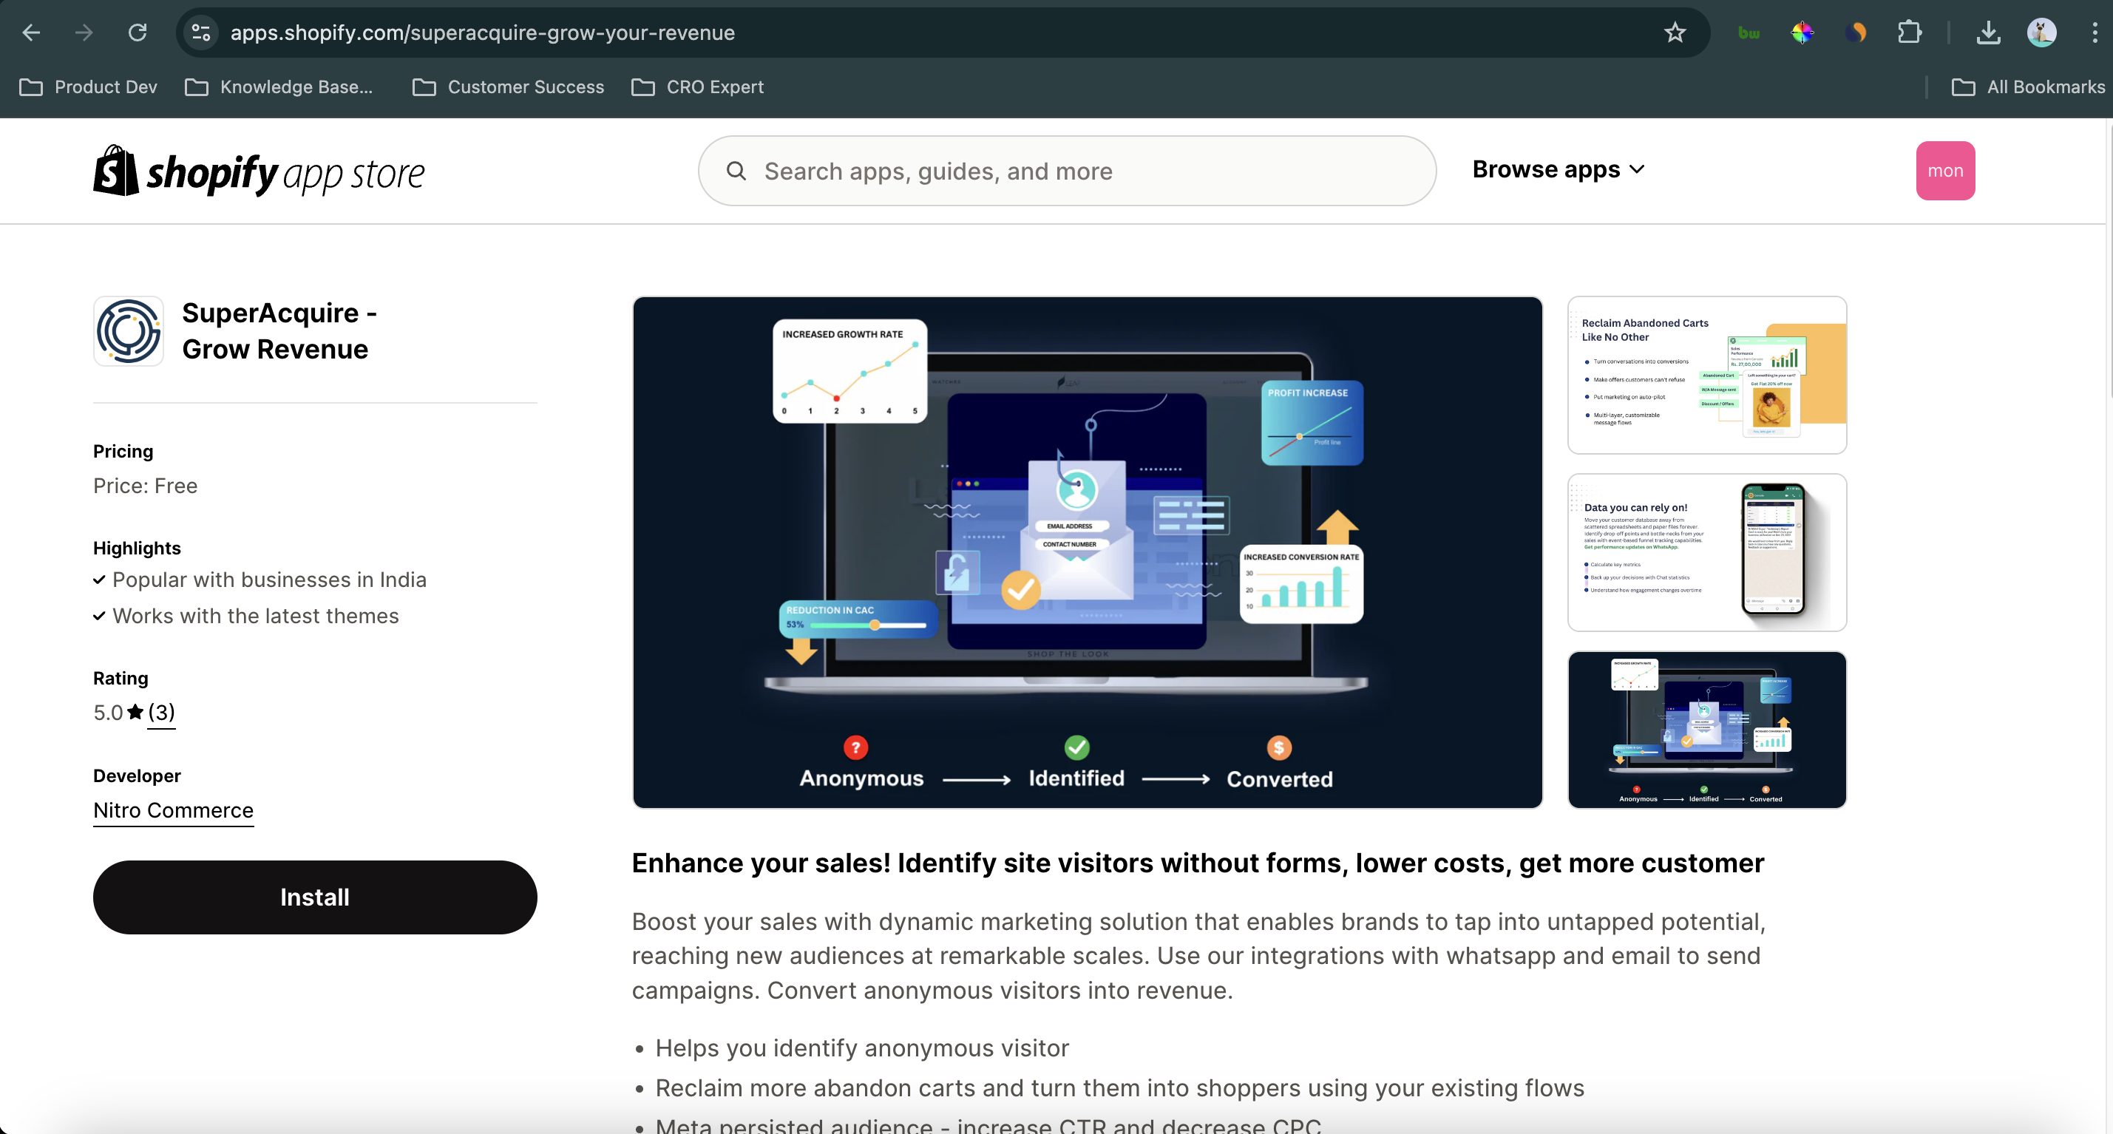The height and width of the screenshot is (1134, 2113).
Task: Click the Pricing section heading
Action: pos(123,451)
